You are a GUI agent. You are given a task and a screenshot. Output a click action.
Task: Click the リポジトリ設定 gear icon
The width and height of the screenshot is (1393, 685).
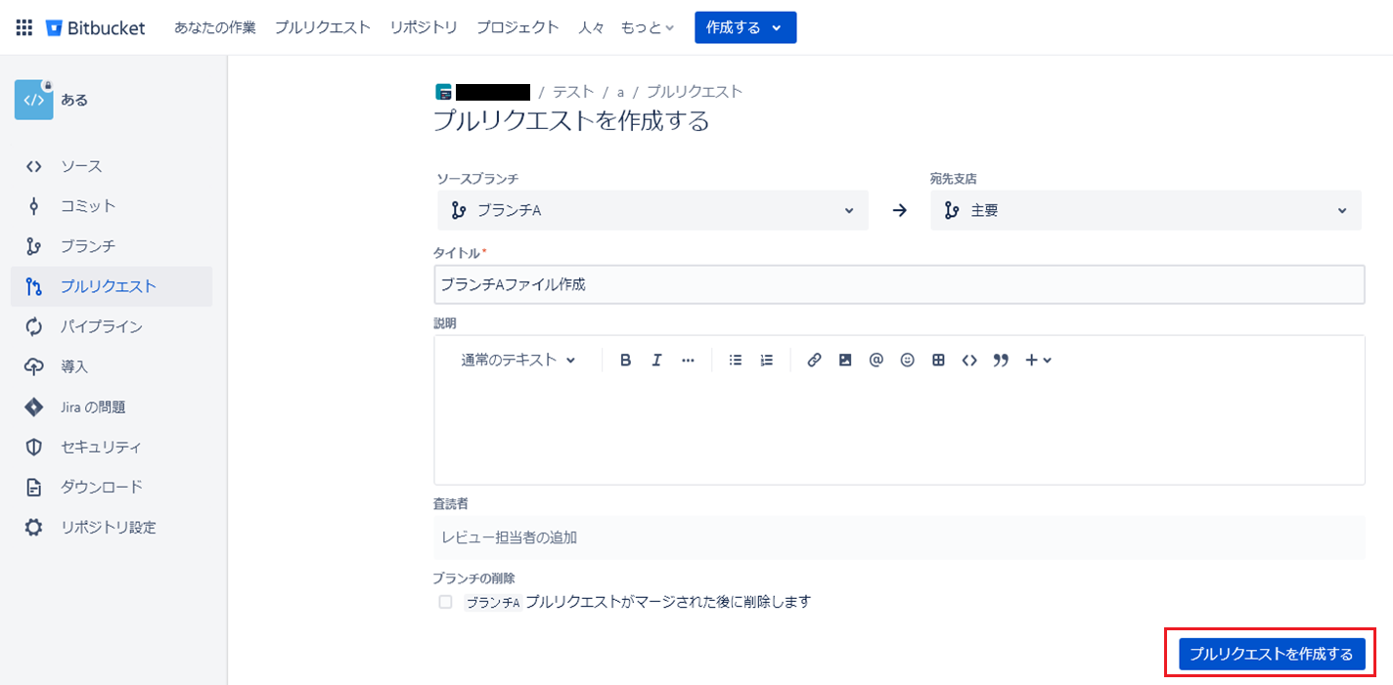pos(34,527)
